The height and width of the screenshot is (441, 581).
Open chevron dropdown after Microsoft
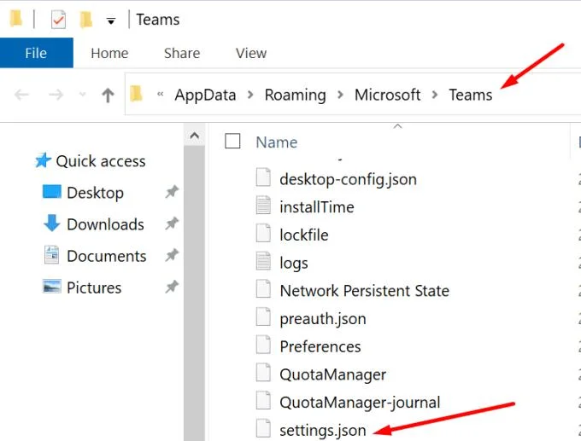(435, 95)
